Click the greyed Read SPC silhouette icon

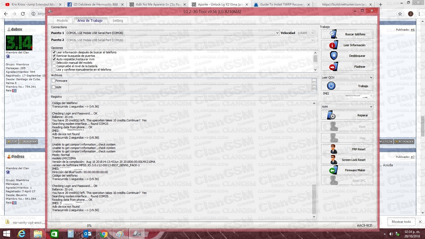pos(334,180)
